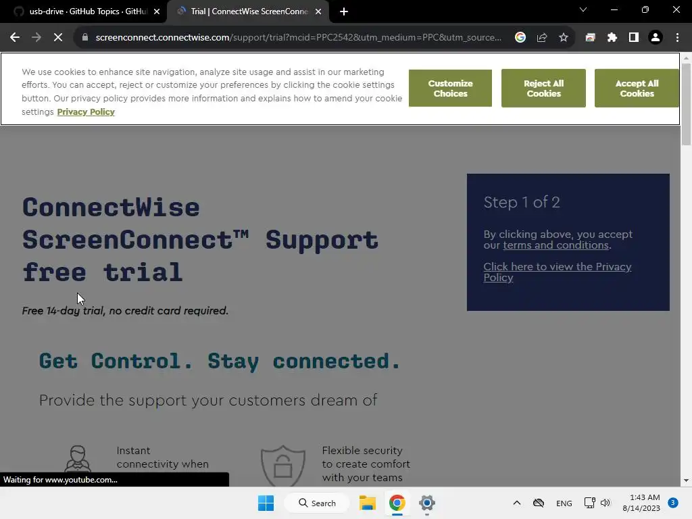The height and width of the screenshot is (519, 692).
Task: Open the Chrome profile menu
Action: [x=656, y=38]
